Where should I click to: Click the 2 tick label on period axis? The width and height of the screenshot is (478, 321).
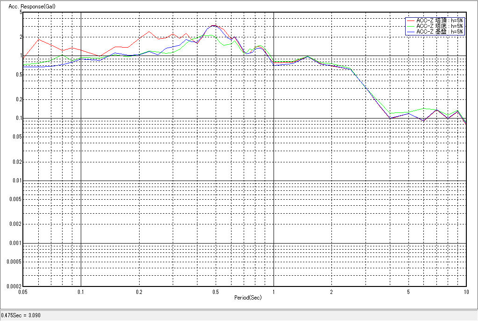pyautogui.click(x=331, y=292)
